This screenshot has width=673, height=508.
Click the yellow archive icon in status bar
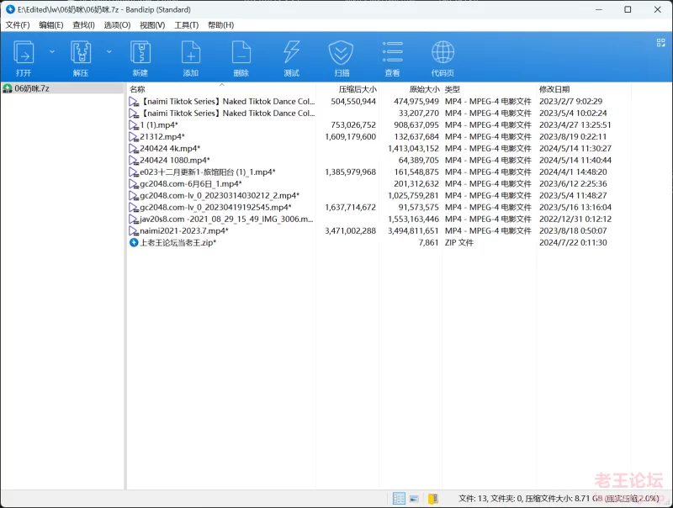(x=433, y=498)
